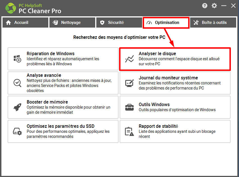Click the cleaning bucket icon on Nettoyage
The width and height of the screenshot is (239, 177).
point(55,23)
